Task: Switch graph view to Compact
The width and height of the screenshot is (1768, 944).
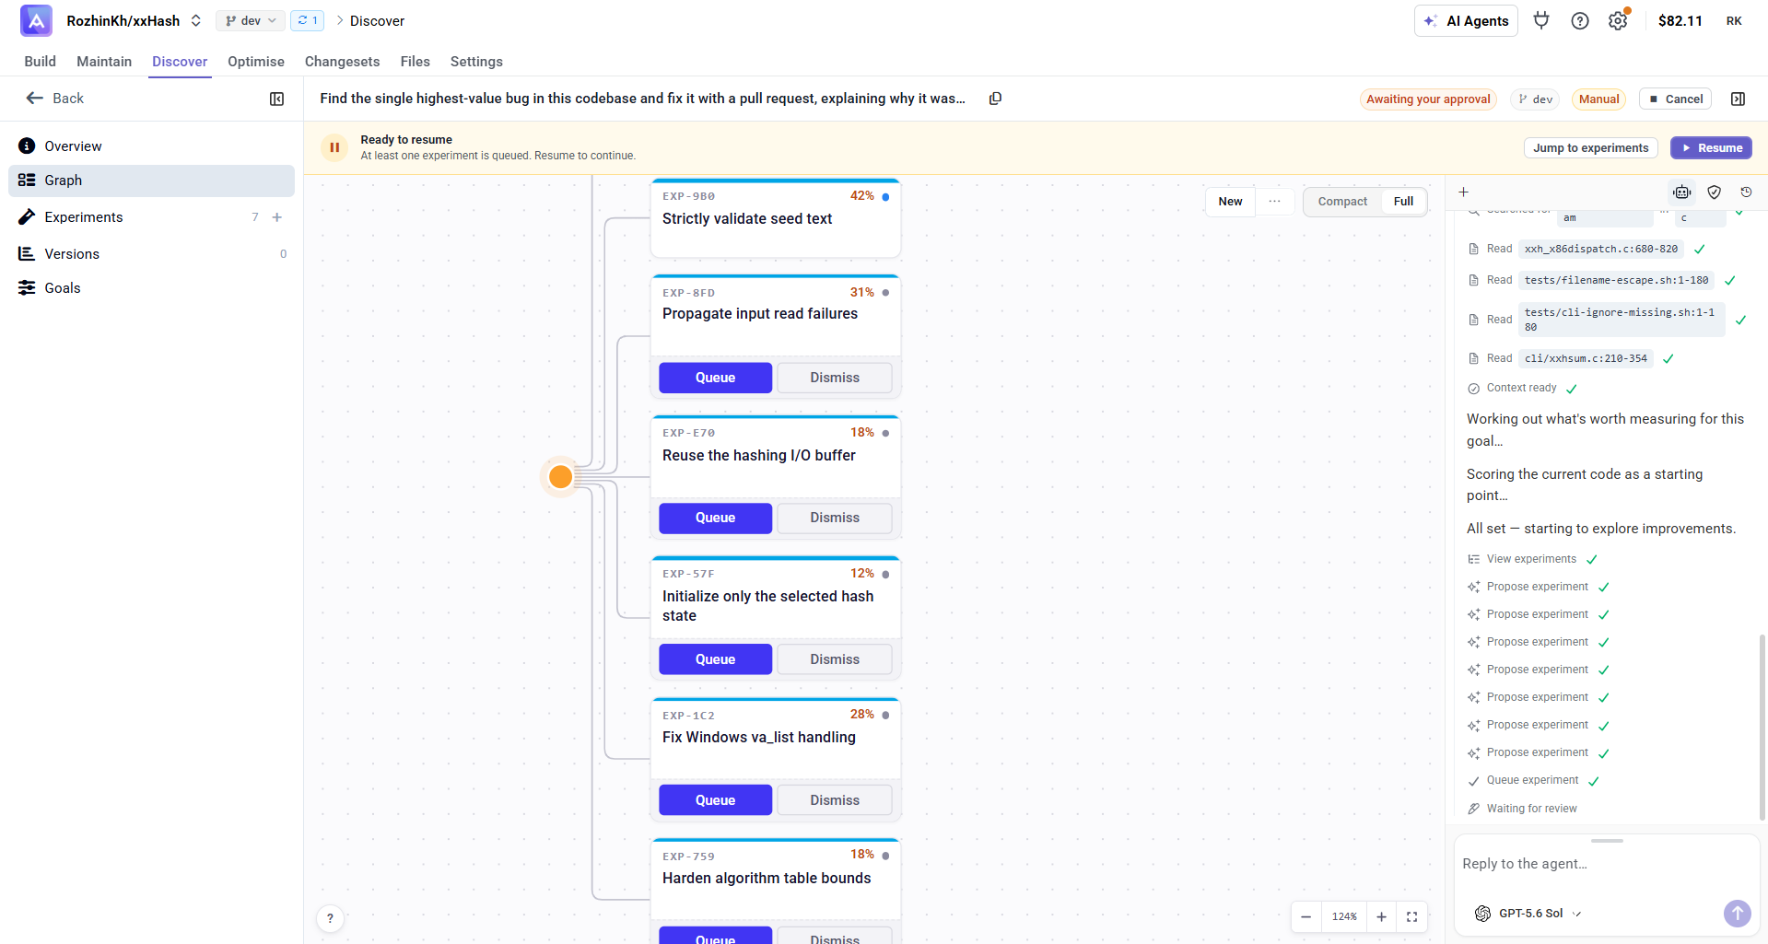Action: (1342, 202)
